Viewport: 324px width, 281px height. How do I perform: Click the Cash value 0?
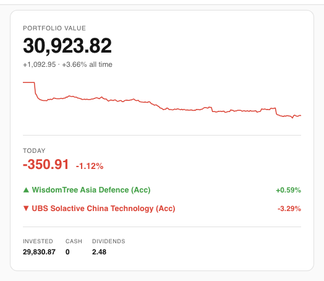(x=67, y=252)
